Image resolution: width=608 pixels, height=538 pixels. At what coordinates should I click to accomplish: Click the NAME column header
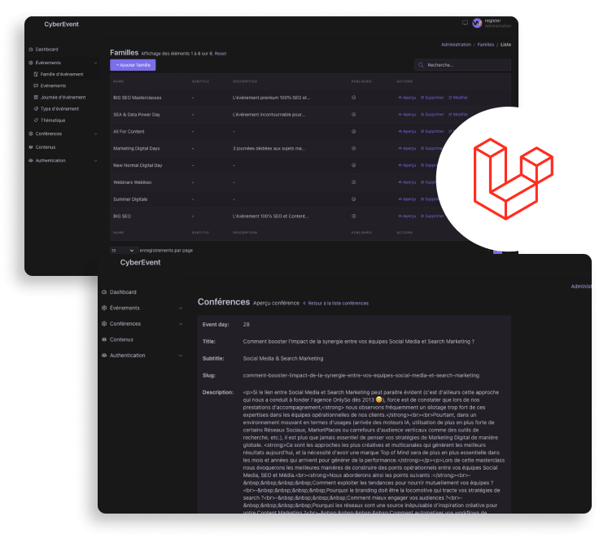[119, 81]
